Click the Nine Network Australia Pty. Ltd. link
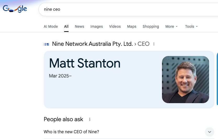Image resolution: width=218 pixels, height=139 pixels. [x=92, y=44]
